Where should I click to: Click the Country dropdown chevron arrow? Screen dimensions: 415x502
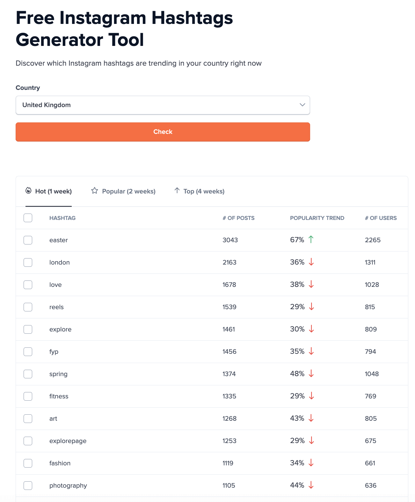click(302, 105)
